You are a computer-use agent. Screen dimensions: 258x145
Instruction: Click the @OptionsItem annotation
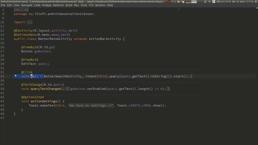[x=33, y=97]
